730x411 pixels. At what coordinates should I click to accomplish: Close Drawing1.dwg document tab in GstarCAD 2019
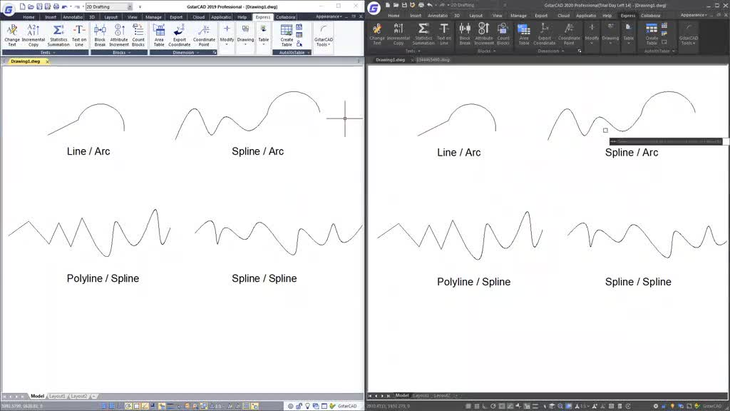48,61
